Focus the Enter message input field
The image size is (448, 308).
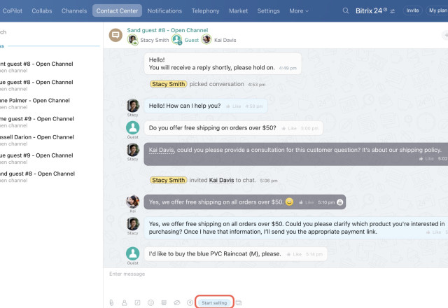click(273, 274)
